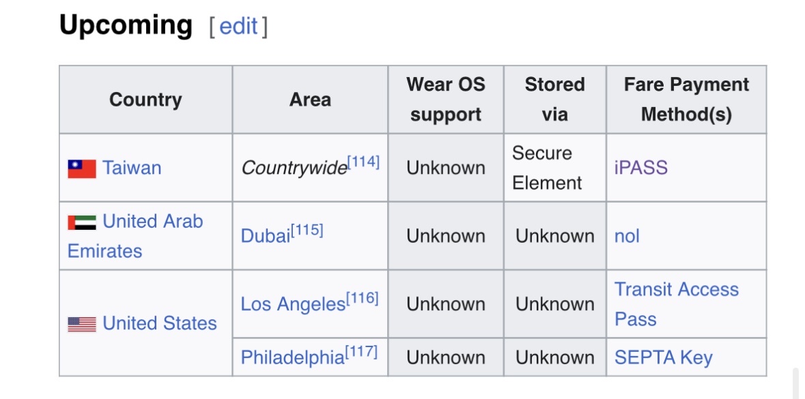Jump to citation 114 reference
The width and height of the screenshot is (805, 399).
[x=363, y=162]
